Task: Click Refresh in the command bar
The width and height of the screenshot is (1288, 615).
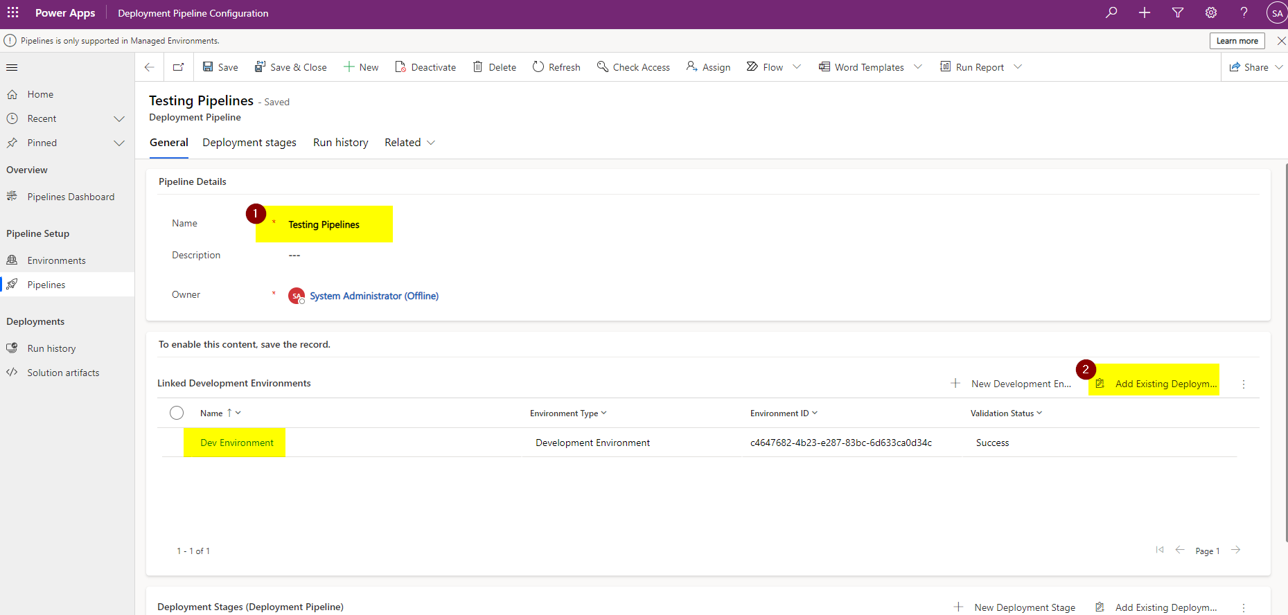Action: tap(556, 67)
